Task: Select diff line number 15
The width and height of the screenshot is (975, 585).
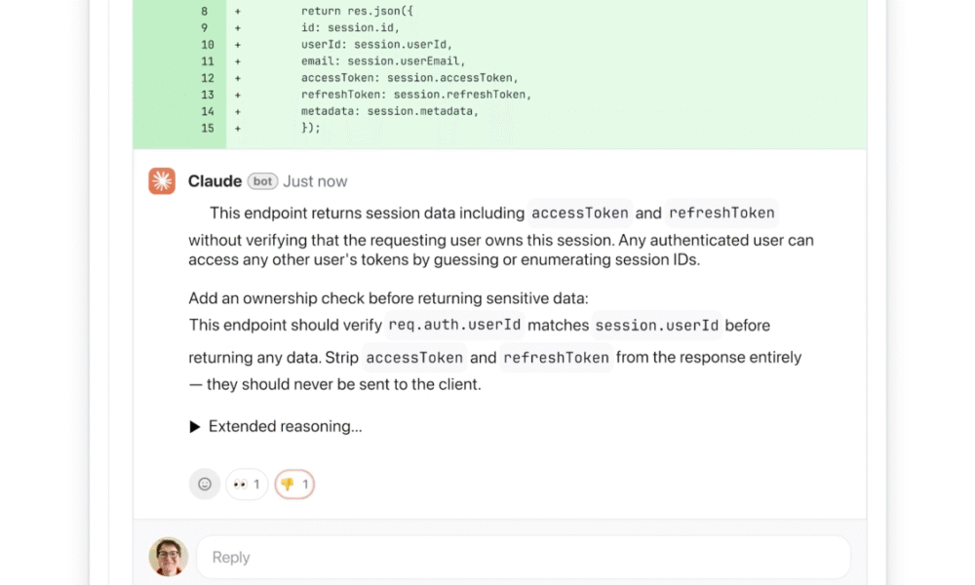Action: (x=207, y=128)
